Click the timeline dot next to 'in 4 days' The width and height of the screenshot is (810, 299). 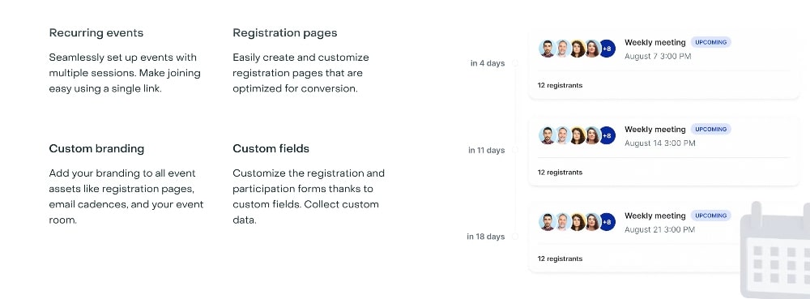514,63
